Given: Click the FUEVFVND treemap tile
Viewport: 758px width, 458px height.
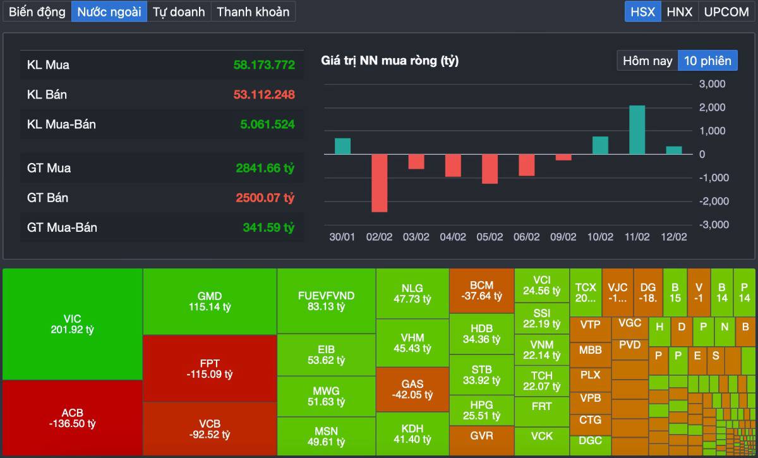Looking at the screenshot, I should click(327, 301).
